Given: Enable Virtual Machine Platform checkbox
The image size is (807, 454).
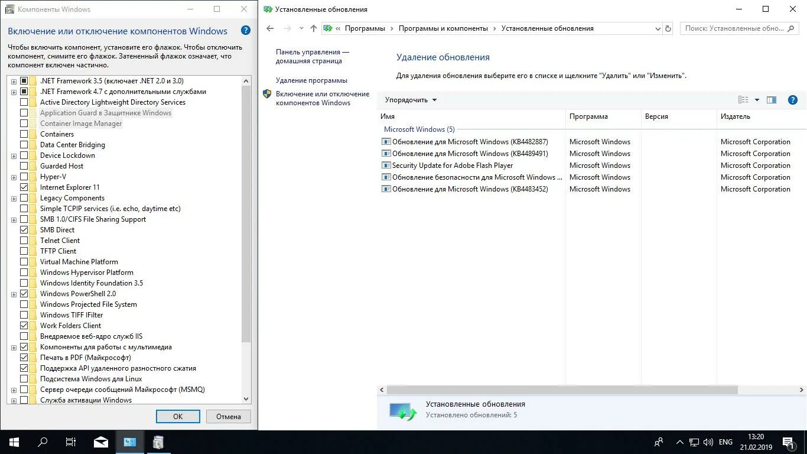Looking at the screenshot, I should pos(24,262).
